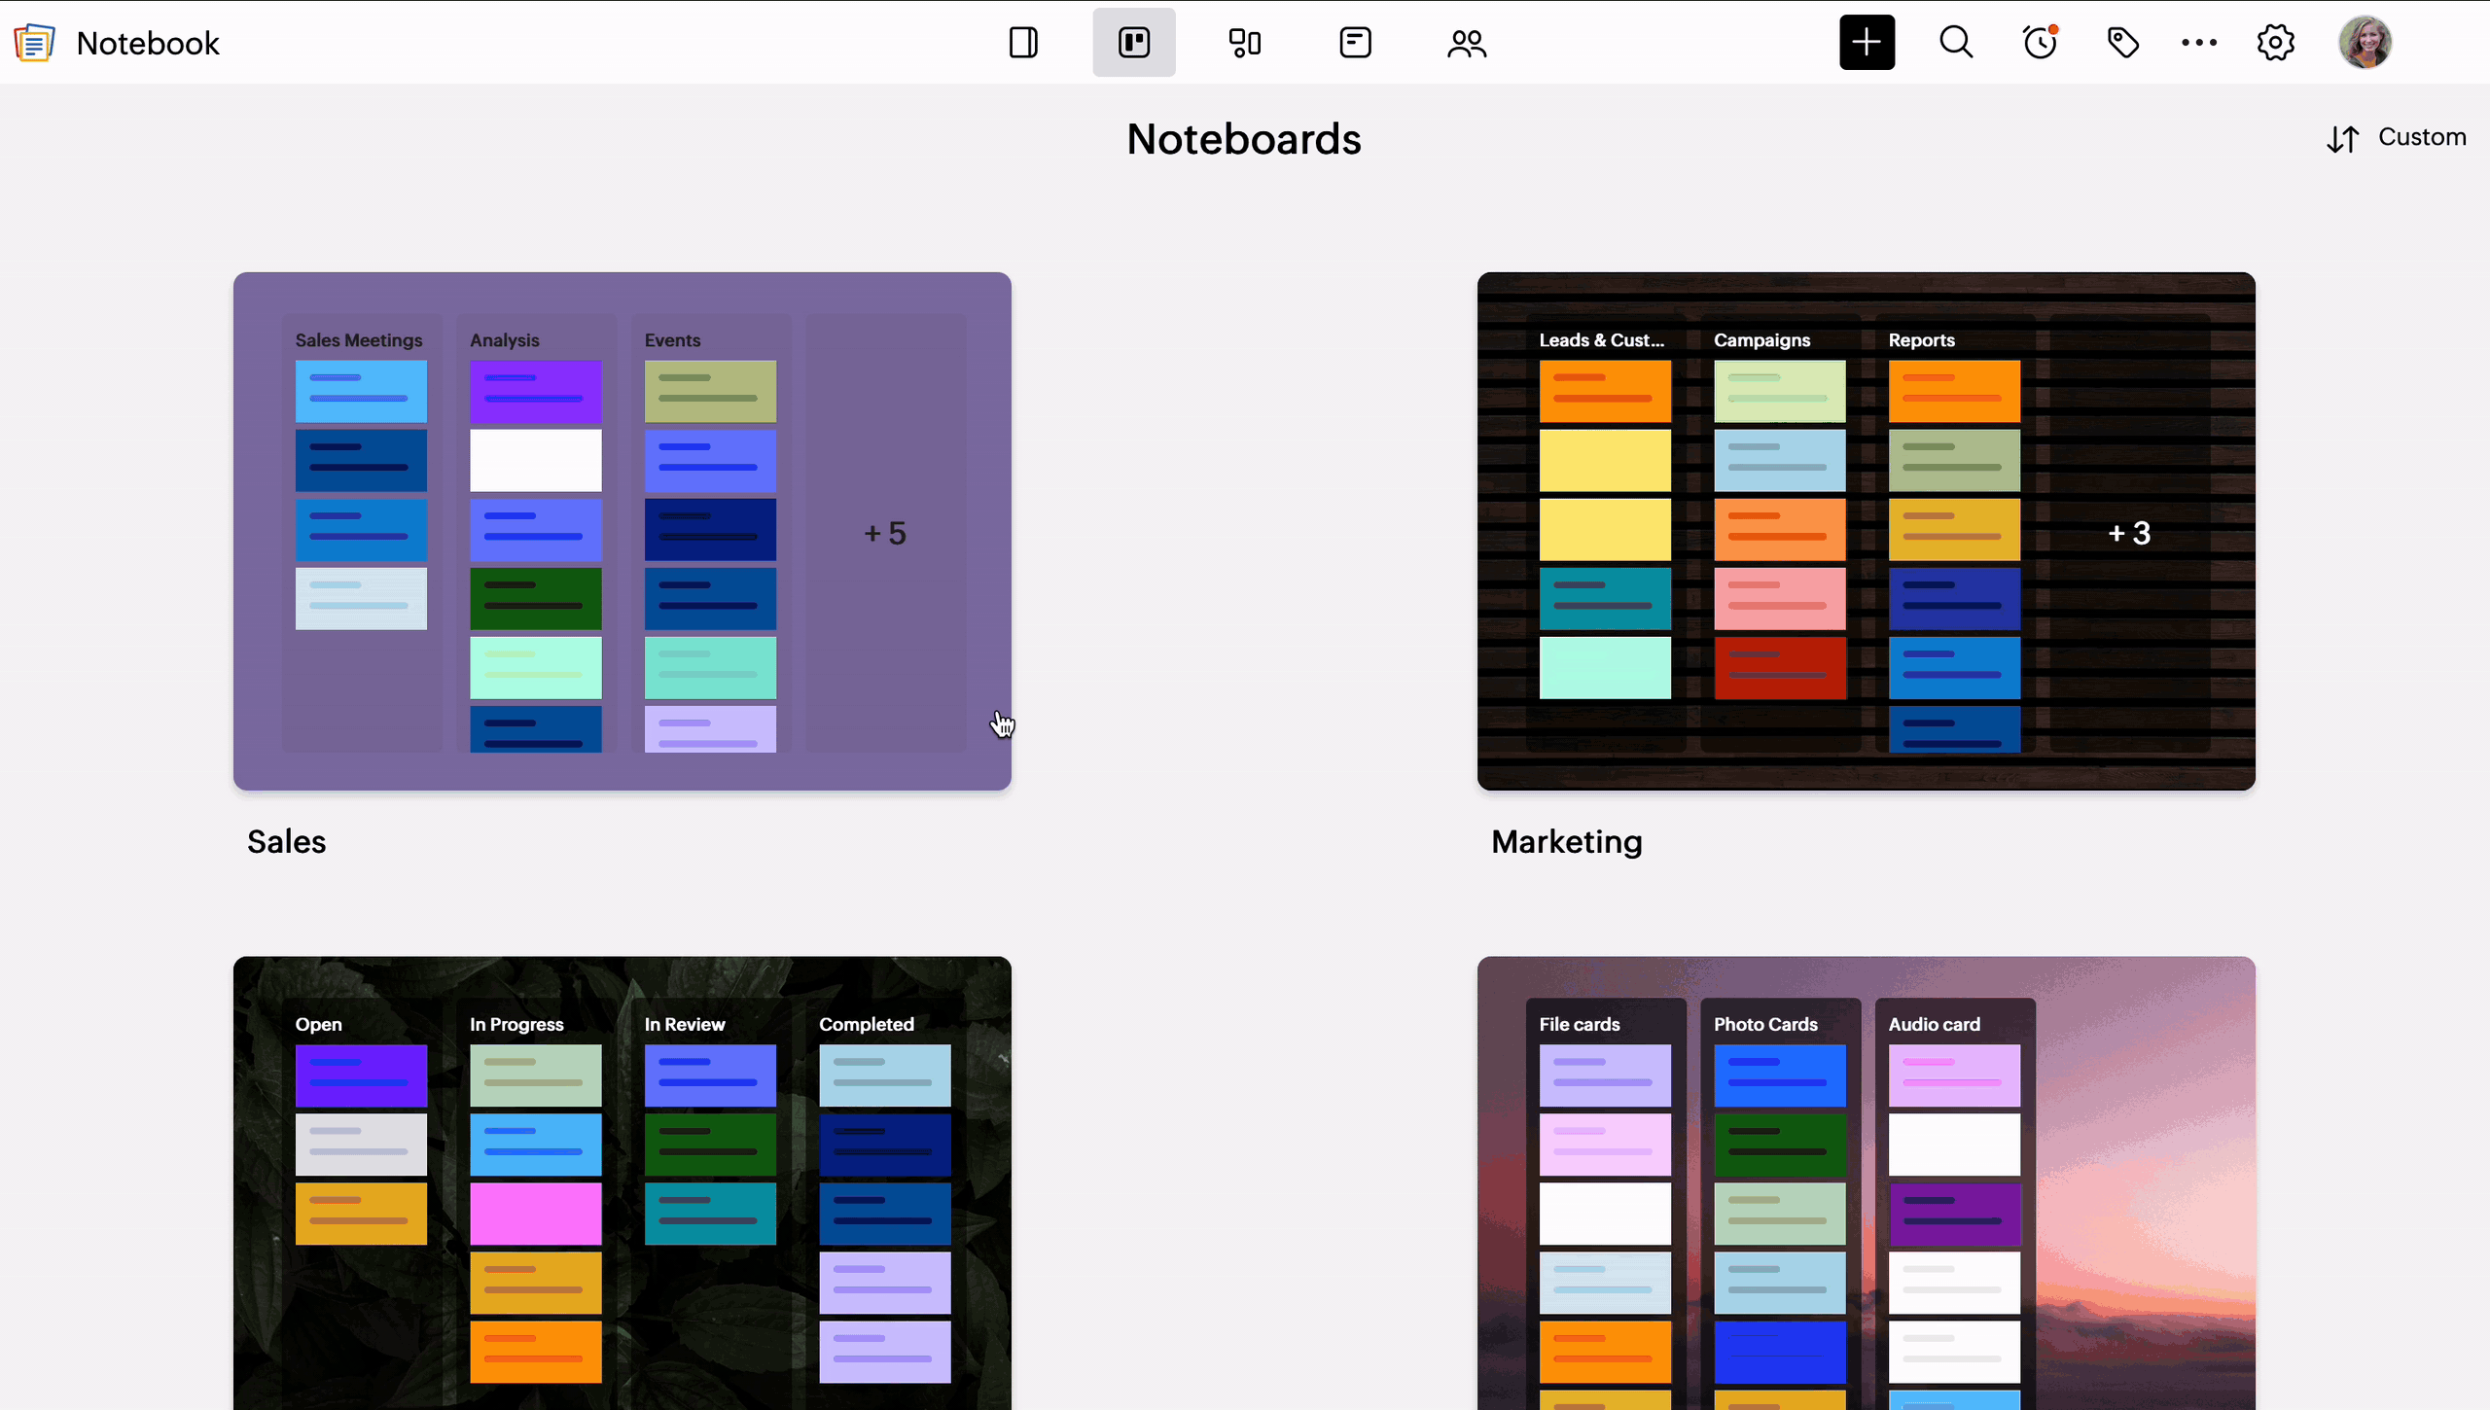Viewport: 2490px width, 1410px height.
Task: Open the Notebooks view icon
Action: [1023, 43]
